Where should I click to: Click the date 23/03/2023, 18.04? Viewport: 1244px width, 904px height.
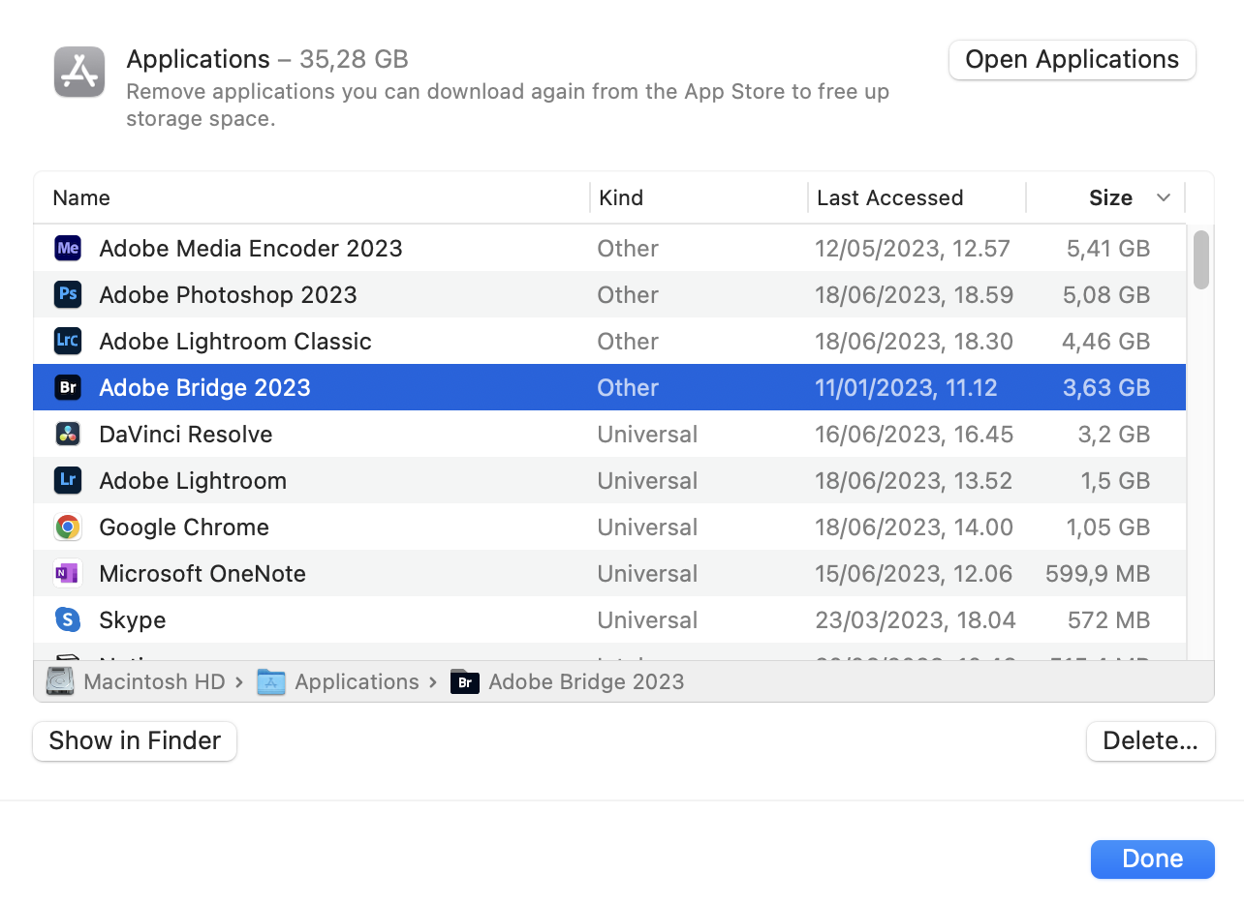click(x=916, y=620)
